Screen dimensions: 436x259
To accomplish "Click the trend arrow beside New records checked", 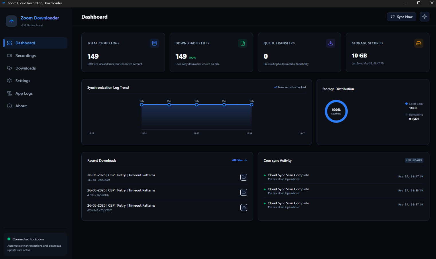I will pos(275,87).
